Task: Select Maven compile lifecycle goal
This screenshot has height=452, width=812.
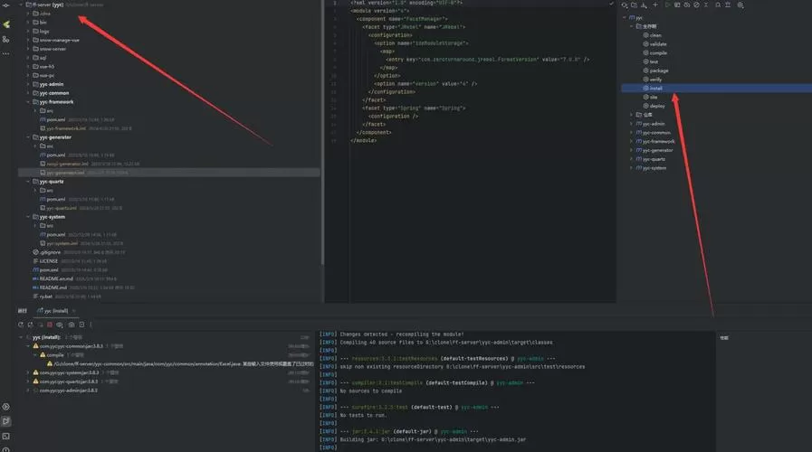Action: click(x=654, y=52)
